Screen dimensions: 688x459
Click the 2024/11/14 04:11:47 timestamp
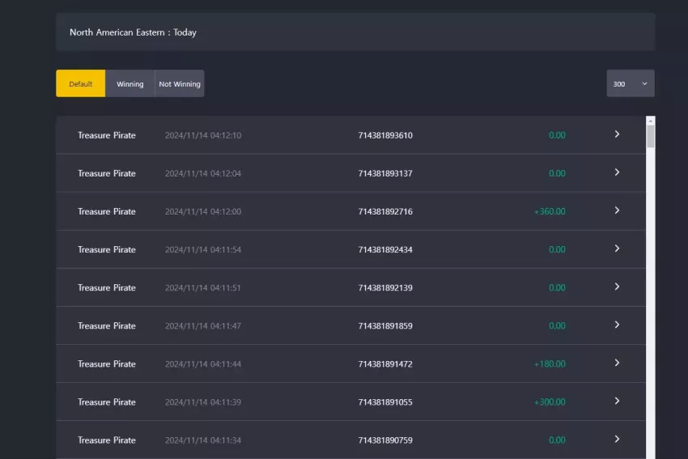click(203, 326)
